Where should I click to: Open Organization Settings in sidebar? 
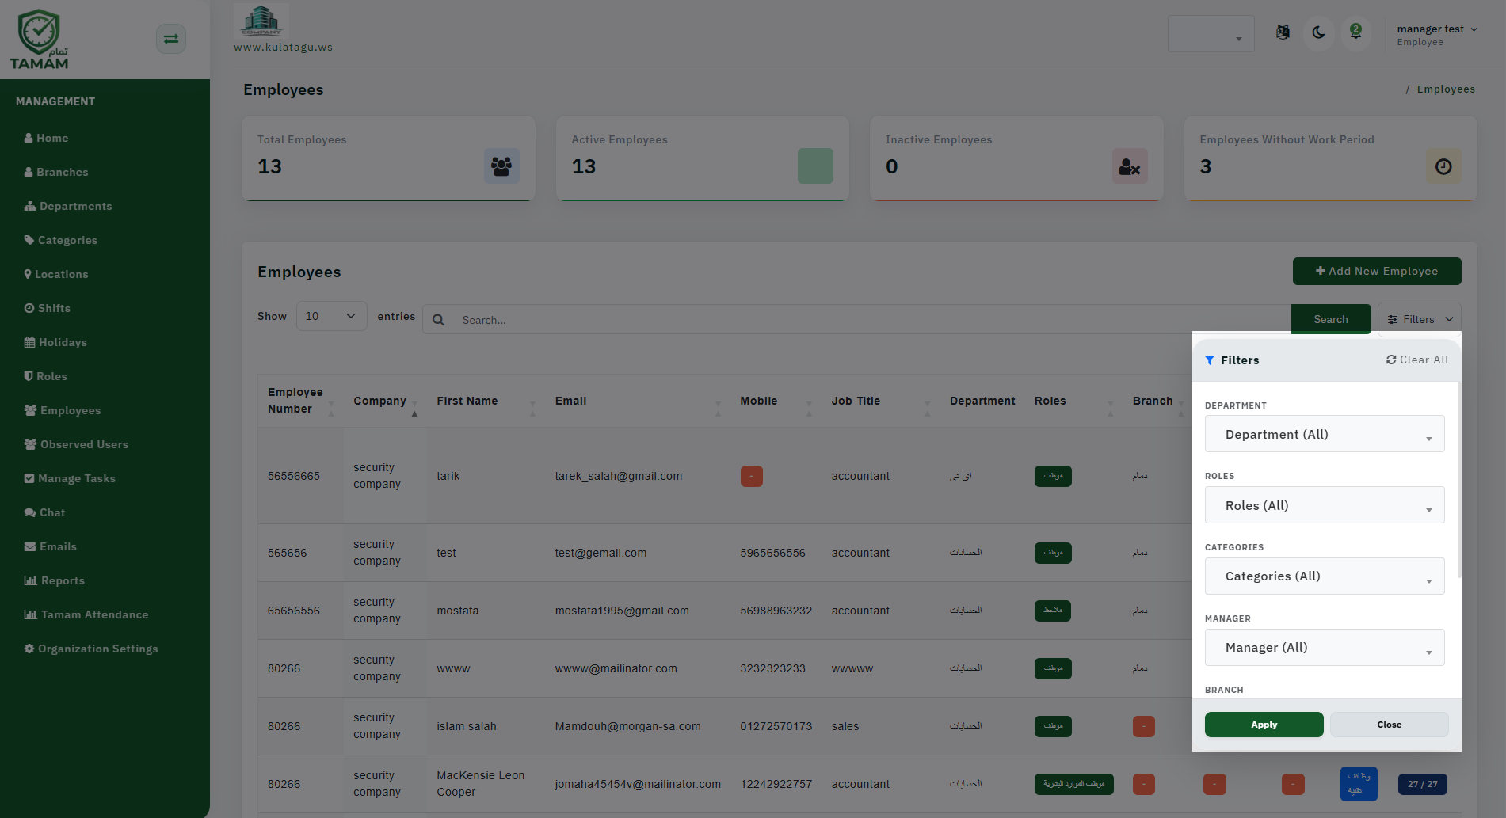click(91, 649)
